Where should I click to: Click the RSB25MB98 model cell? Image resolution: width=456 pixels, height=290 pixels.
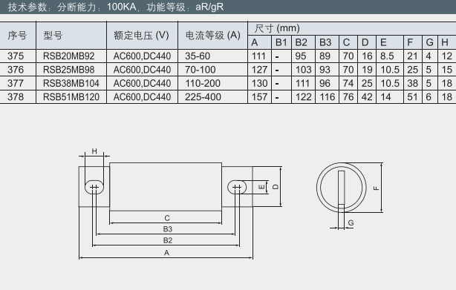pos(71,70)
